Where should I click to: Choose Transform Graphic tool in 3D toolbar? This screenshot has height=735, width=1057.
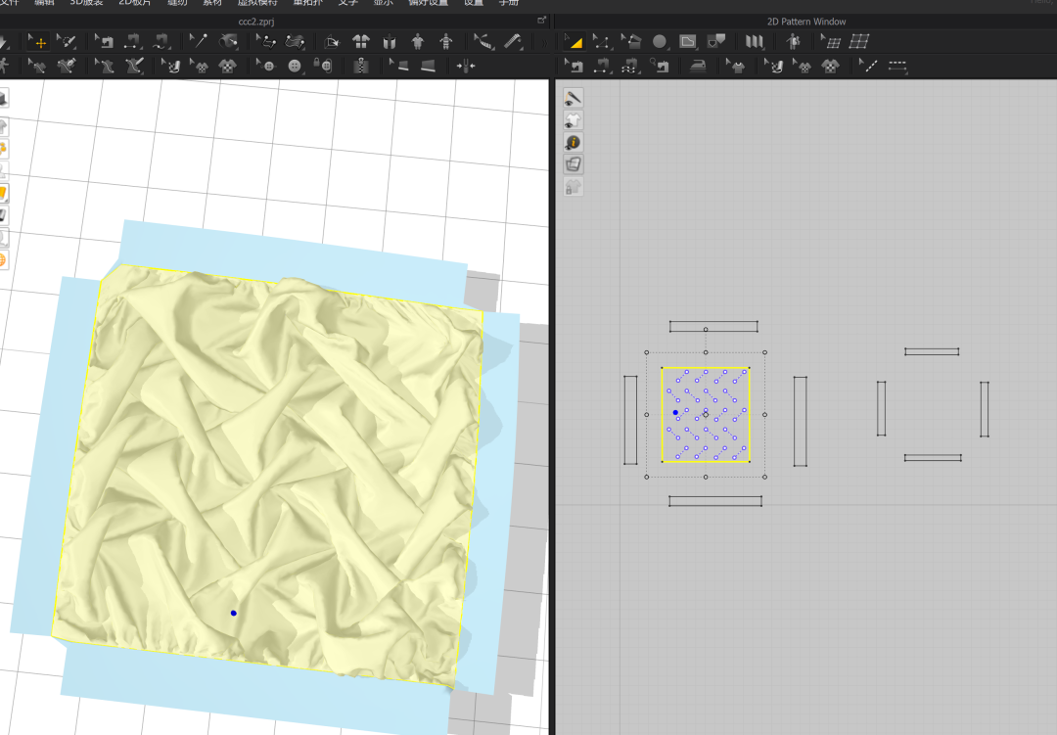point(200,67)
